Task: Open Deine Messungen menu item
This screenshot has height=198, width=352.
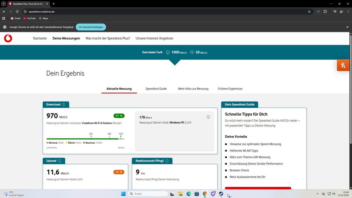Action: 66,38
